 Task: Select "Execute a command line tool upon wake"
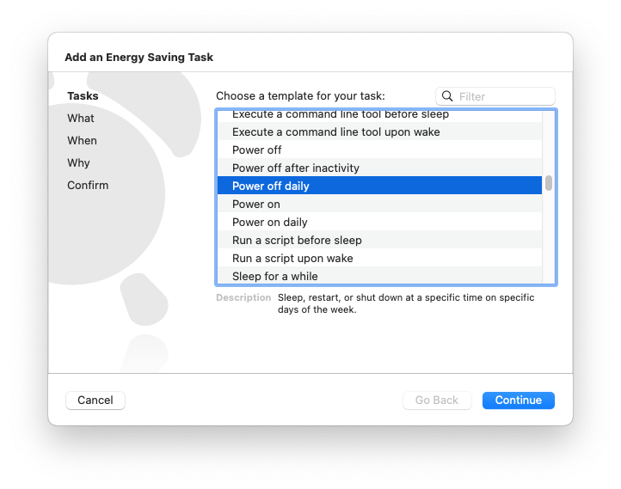pos(379,131)
